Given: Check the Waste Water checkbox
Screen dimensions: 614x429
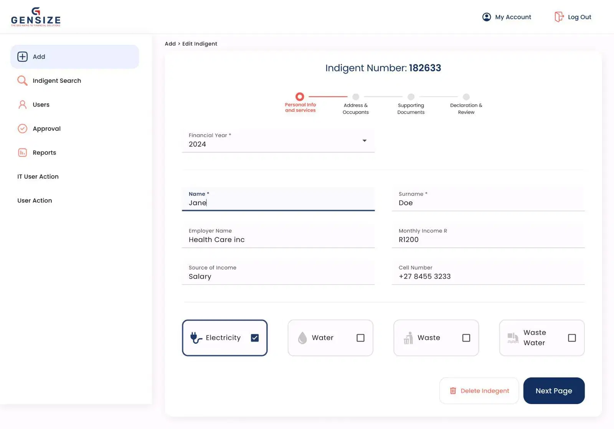Looking at the screenshot, I should pyautogui.click(x=572, y=338).
